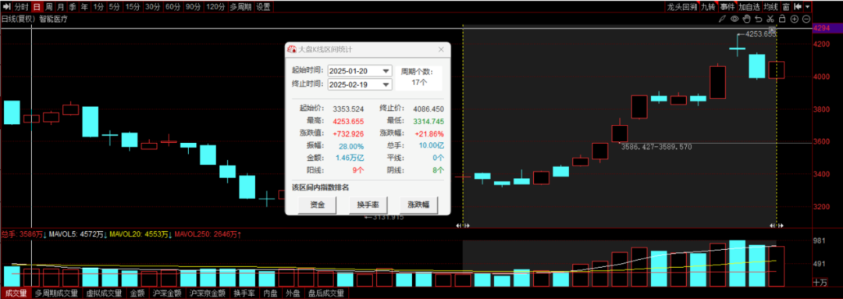Switch to 分时 intraday view
Image resolution: width=843 pixels, height=299 pixels.
pos(22,7)
